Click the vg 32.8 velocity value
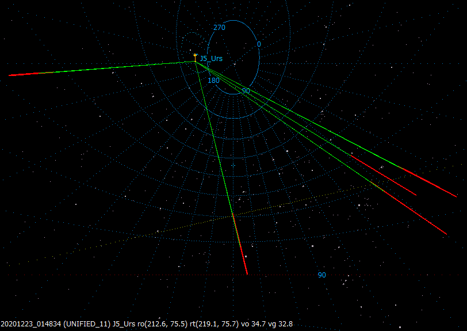This screenshot has height=331, width=467. pos(280,324)
